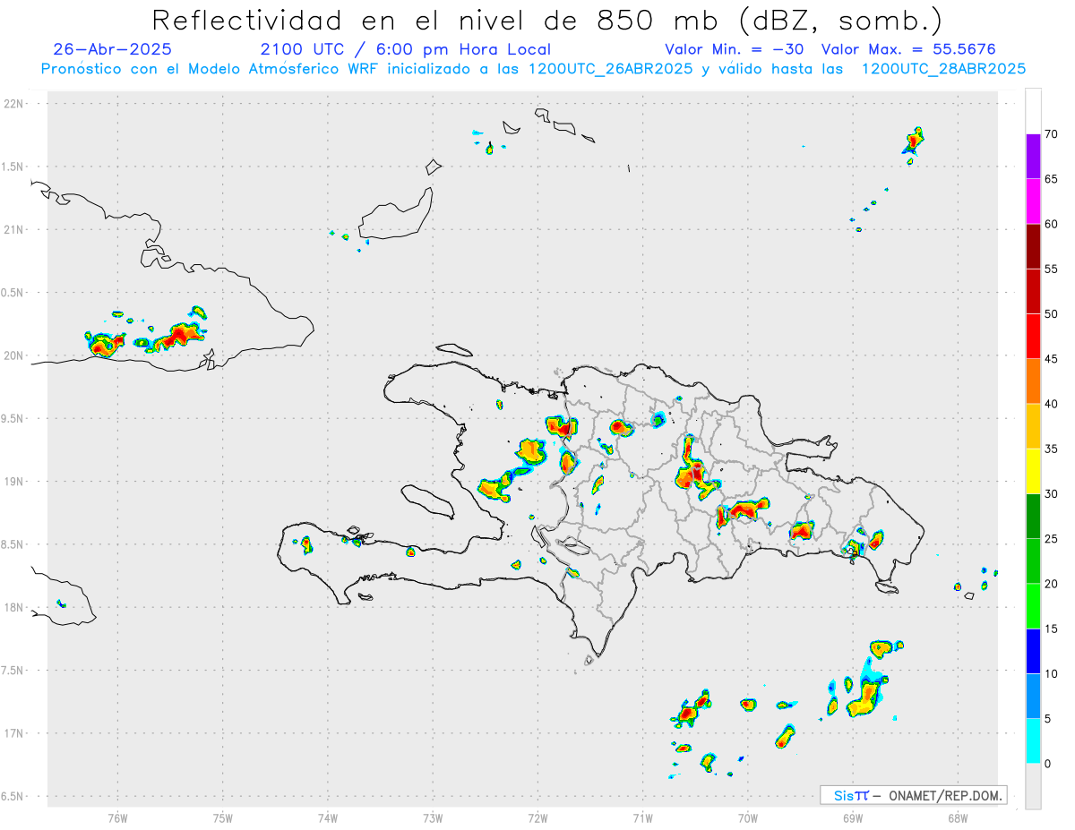Image resolution: width=1075 pixels, height=830 pixels.
Task: Select the '1.5N' latitude tick label
Action: pyautogui.click(x=13, y=167)
